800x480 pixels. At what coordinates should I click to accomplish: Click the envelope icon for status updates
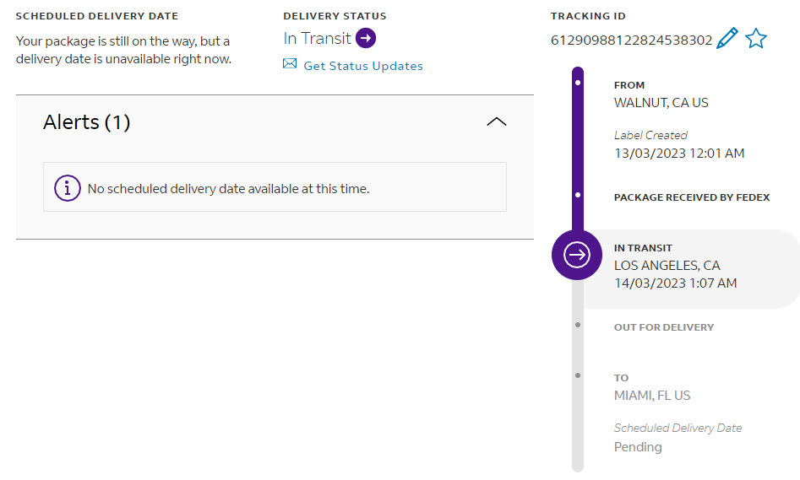(x=290, y=64)
